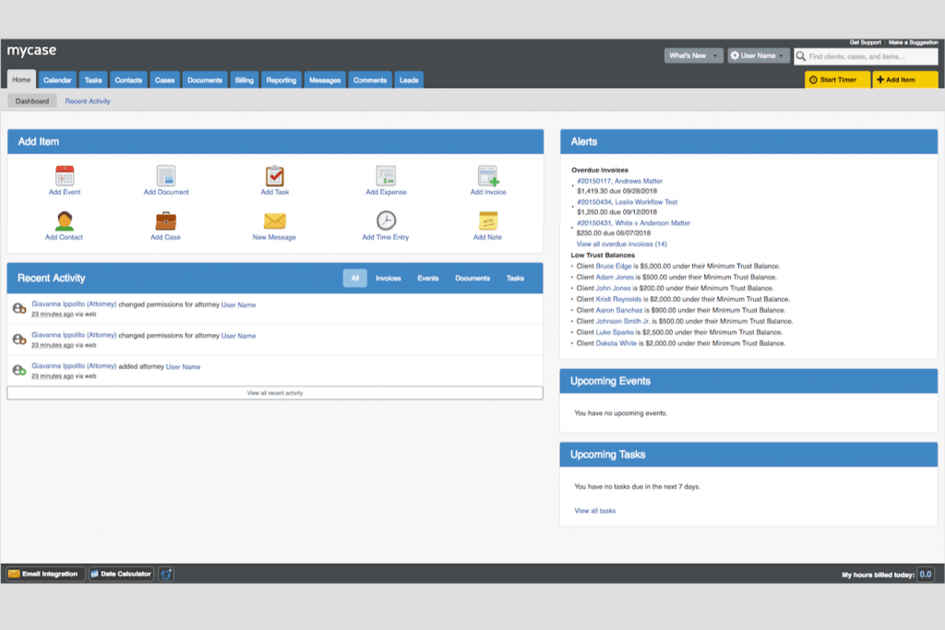Open Email Integration in the status bar
945x630 pixels.
pyautogui.click(x=43, y=574)
